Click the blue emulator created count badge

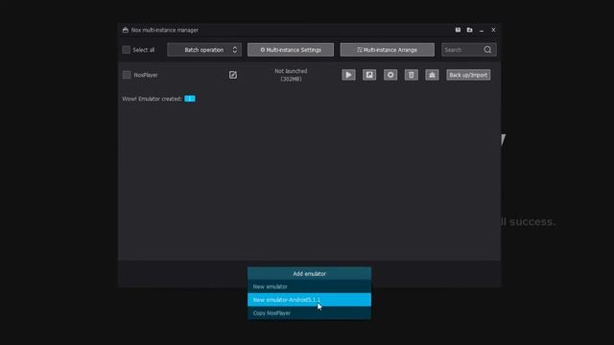(190, 99)
